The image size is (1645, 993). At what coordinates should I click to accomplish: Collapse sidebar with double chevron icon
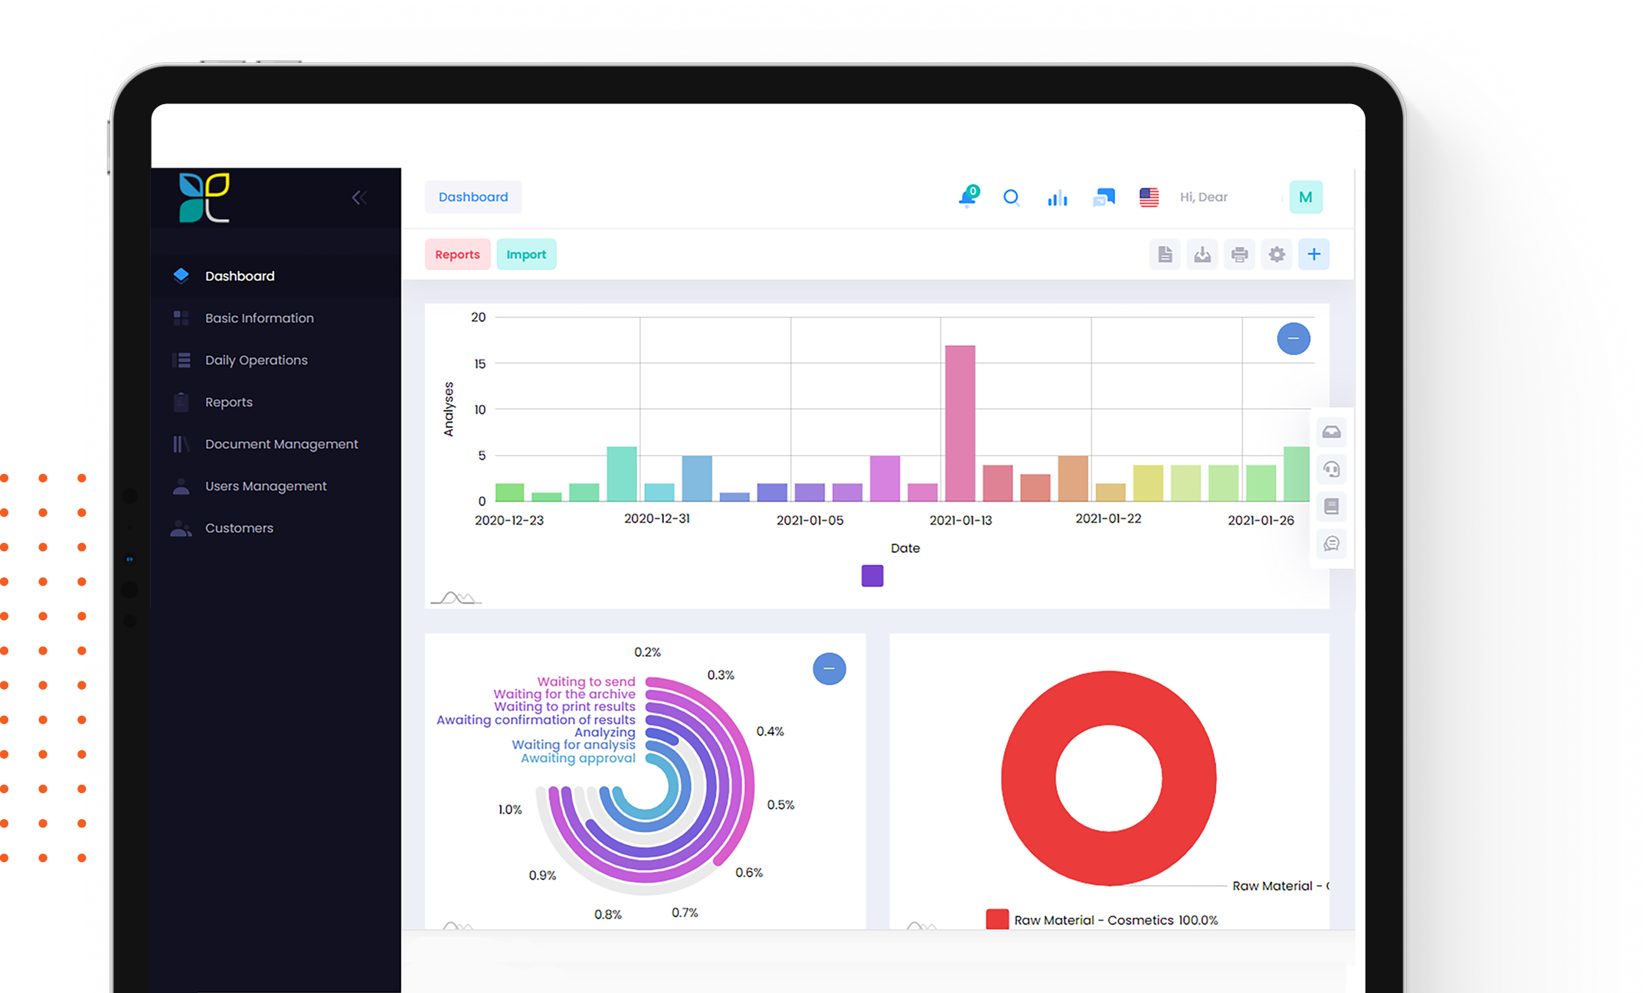coord(359,198)
